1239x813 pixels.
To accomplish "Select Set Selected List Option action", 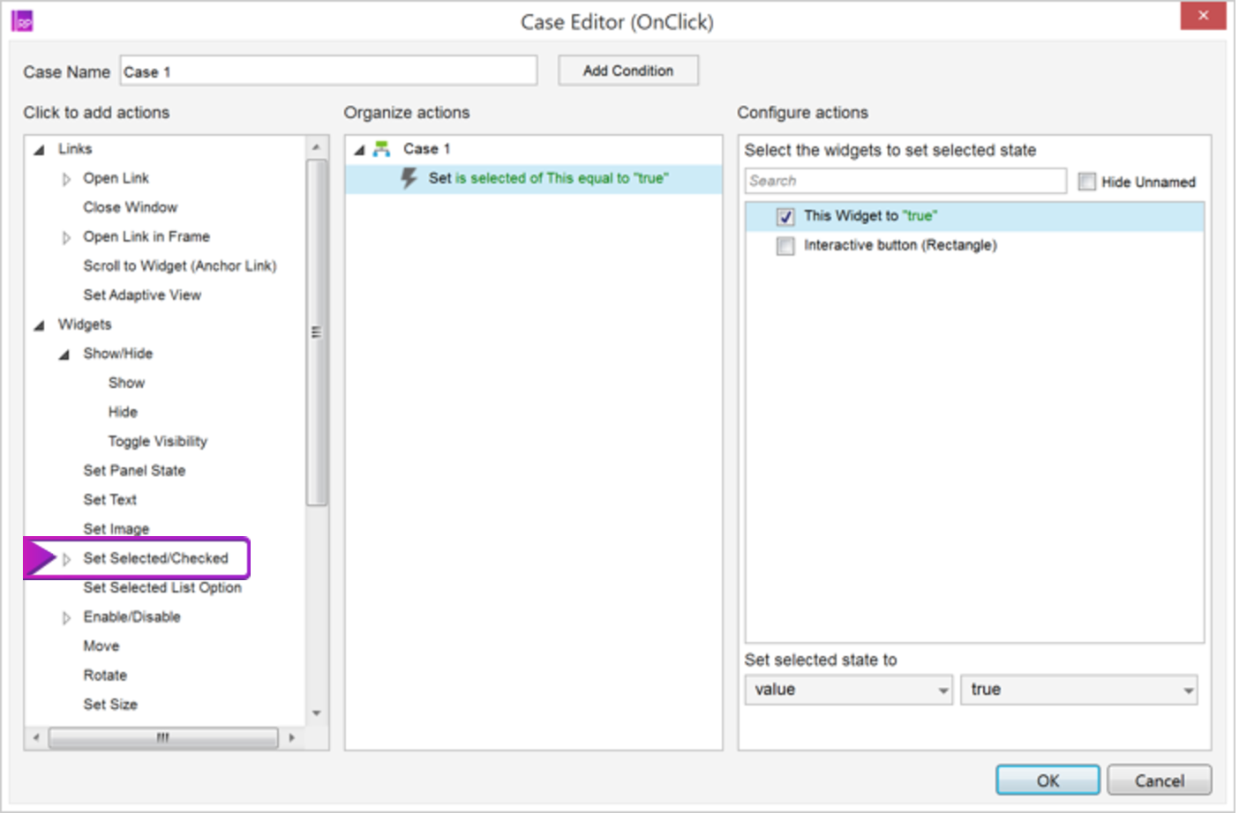I will tap(161, 587).
